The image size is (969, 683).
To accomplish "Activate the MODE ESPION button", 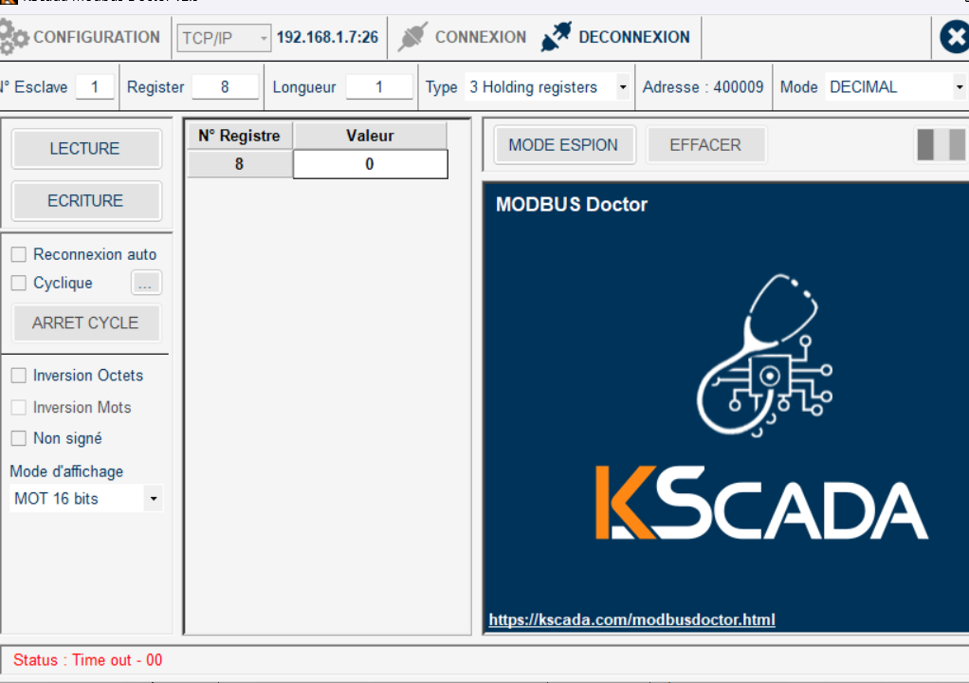I will (564, 145).
